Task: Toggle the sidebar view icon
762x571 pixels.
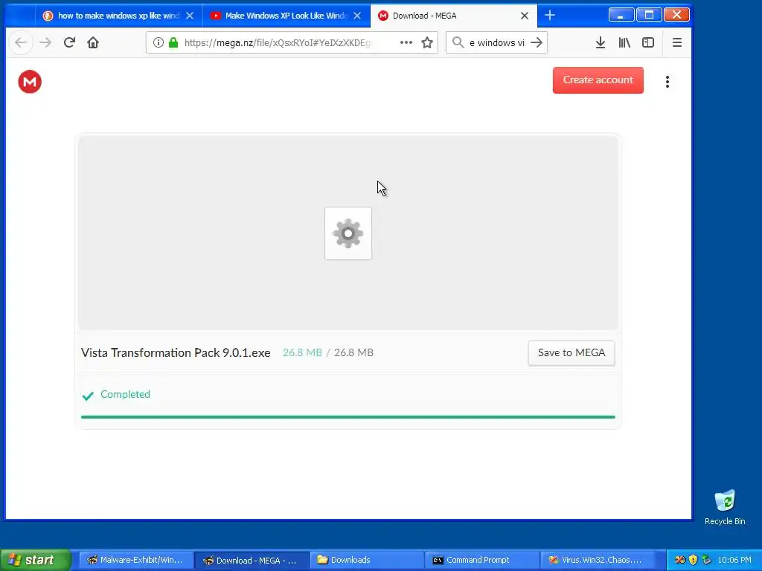Action: pyautogui.click(x=648, y=42)
